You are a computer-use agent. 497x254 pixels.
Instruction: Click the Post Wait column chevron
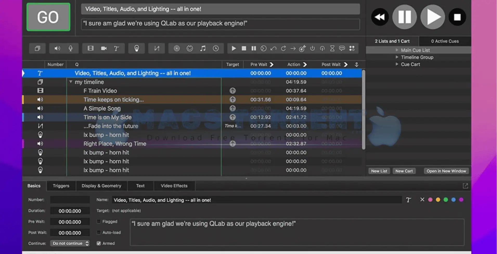[346, 64]
